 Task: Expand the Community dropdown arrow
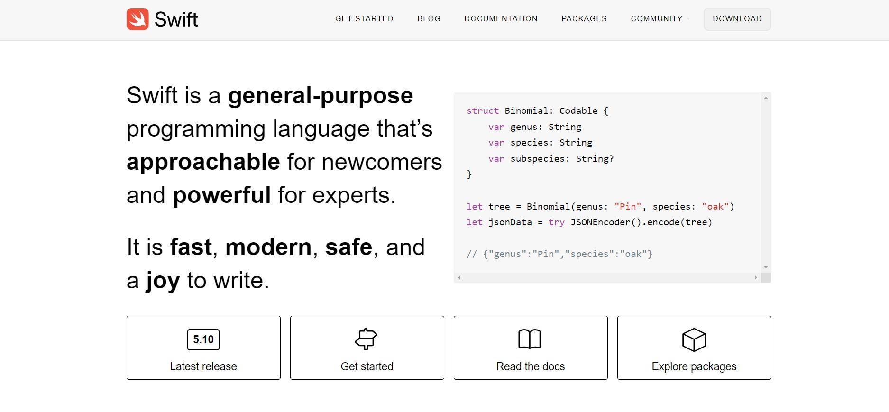pos(688,19)
